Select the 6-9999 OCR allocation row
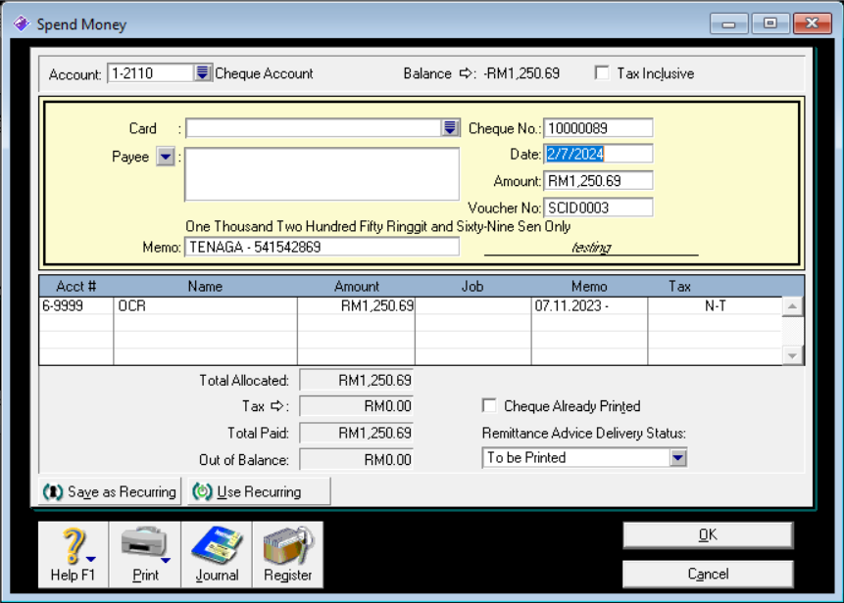The width and height of the screenshot is (844, 603). pyautogui.click(x=206, y=306)
